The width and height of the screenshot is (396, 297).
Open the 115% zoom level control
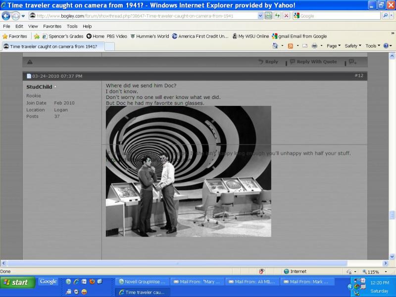point(375,272)
